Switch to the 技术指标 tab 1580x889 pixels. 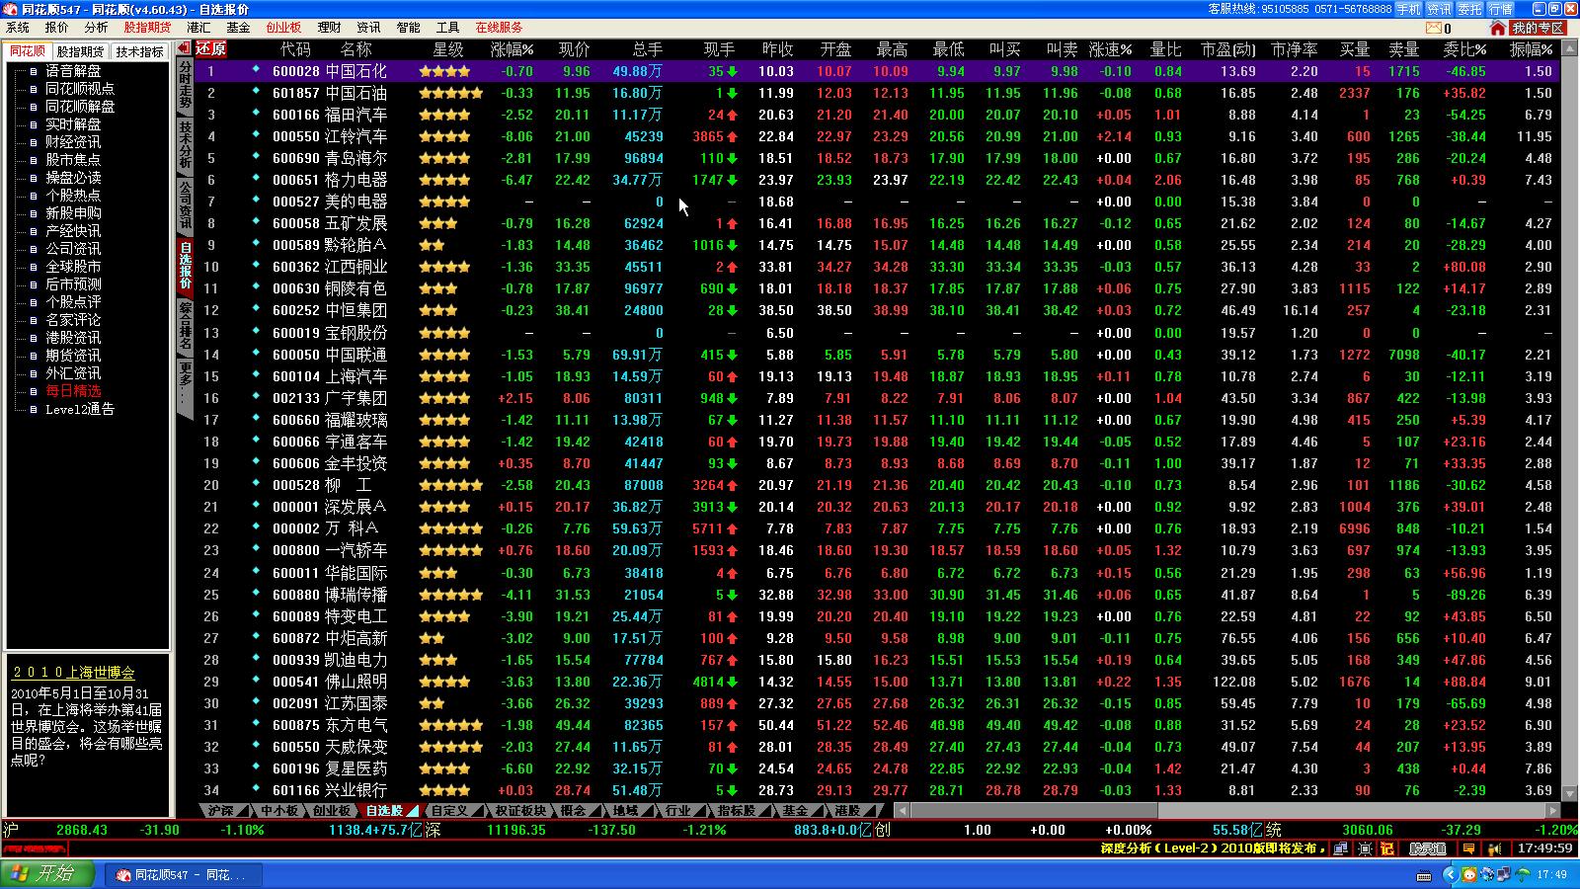(139, 51)
